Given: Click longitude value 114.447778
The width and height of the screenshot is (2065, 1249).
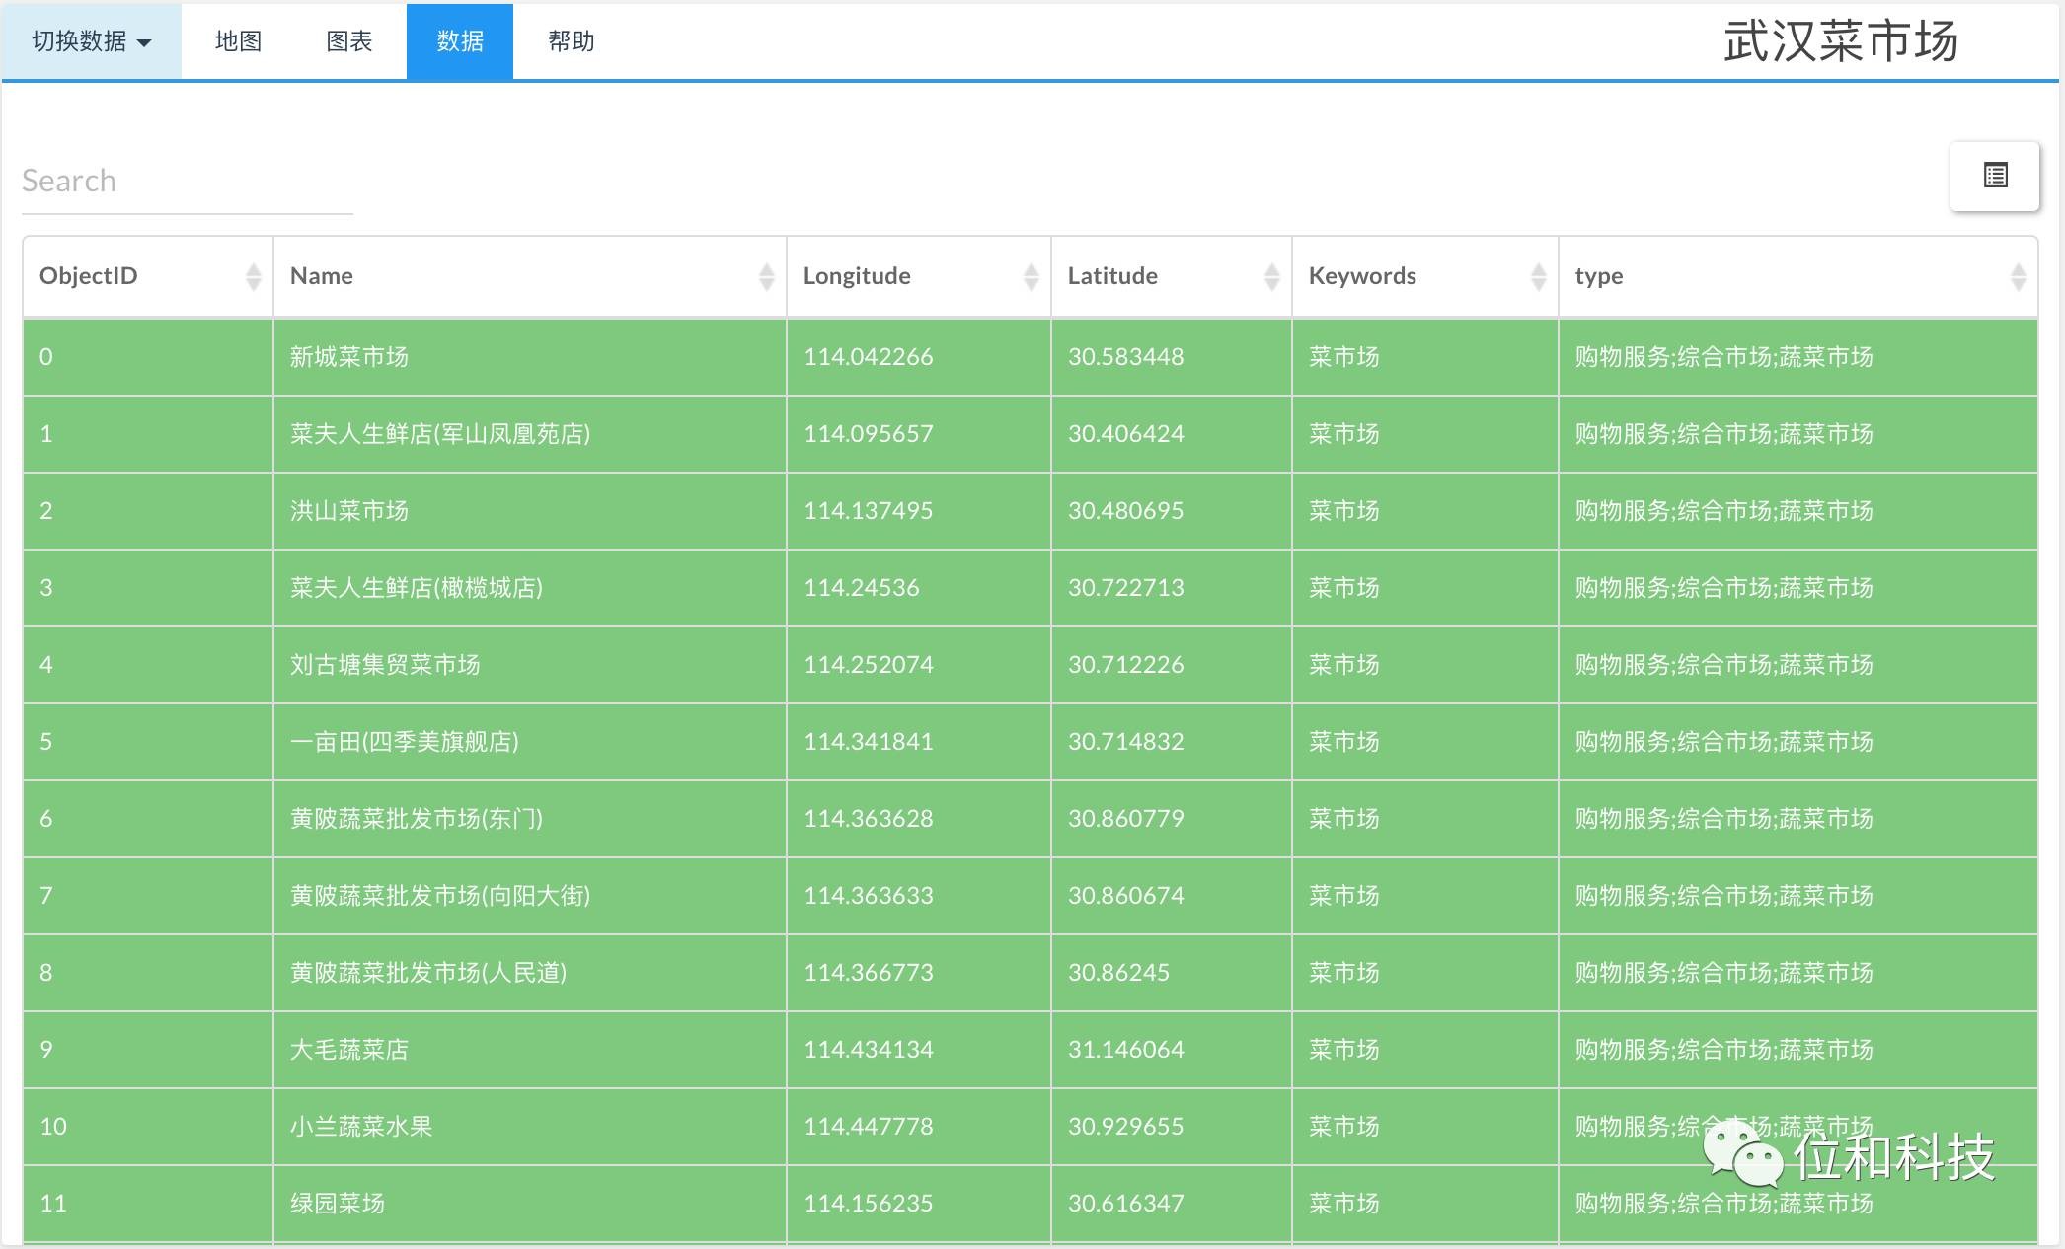Looking at the screenshot, I should point(869,1127).
